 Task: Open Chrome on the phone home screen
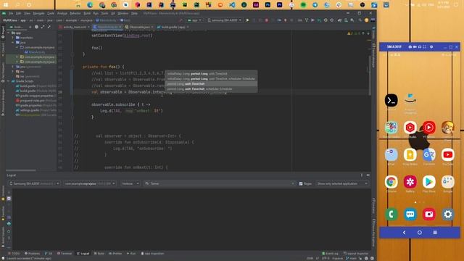pyautogui.click(x=391, y=182)
